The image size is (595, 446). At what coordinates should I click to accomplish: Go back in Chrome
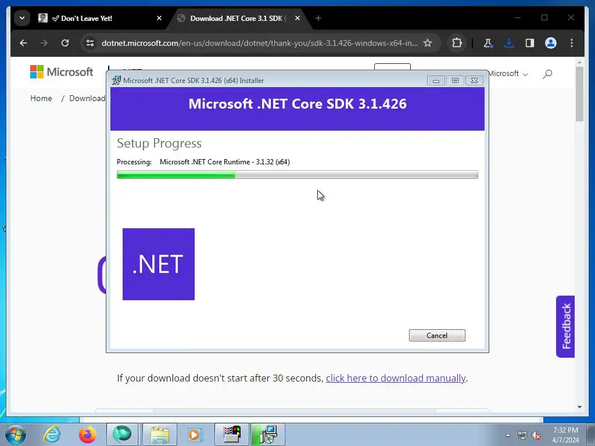point(23,43)
